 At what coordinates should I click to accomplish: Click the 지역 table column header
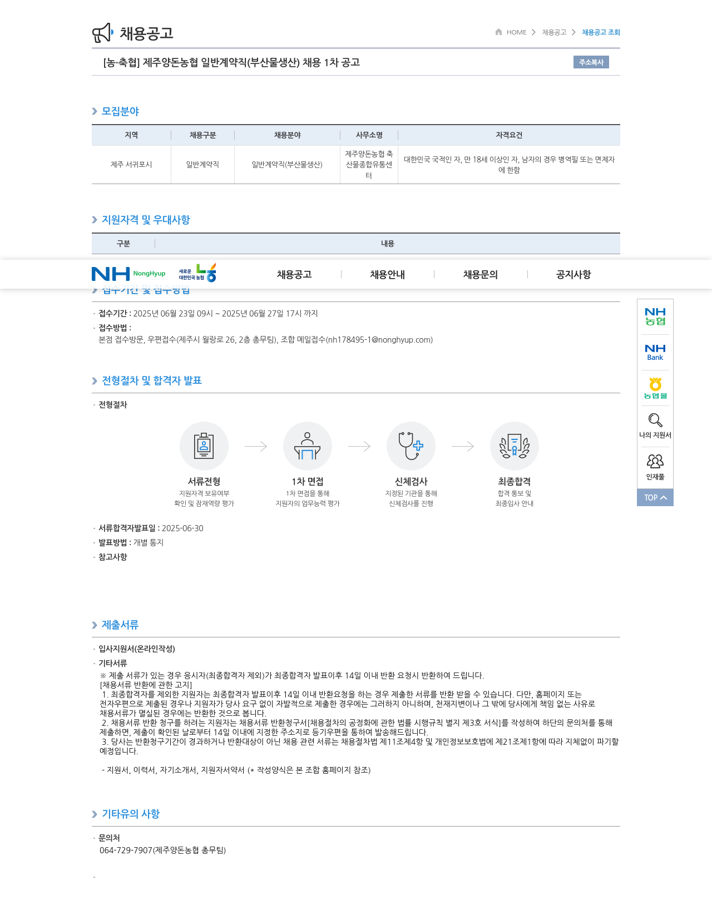(x=131, y=135)
